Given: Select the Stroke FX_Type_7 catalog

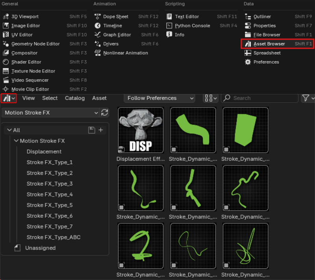Looking at the screenshot, I should tap(50, 226).
